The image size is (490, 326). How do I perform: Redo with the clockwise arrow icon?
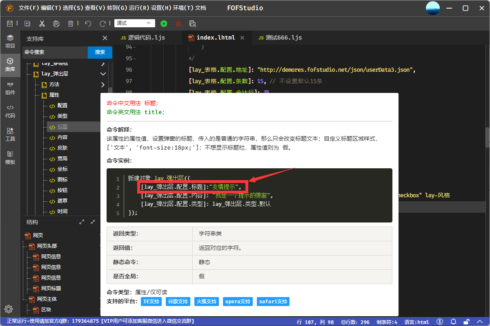coord(103,24)
